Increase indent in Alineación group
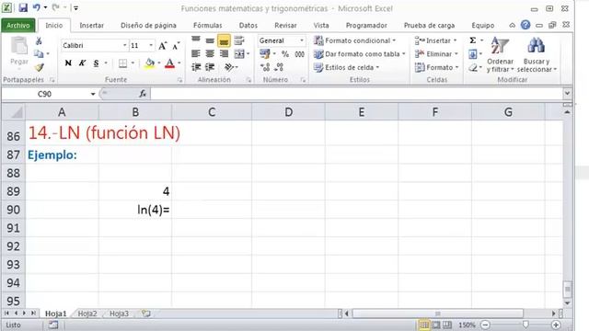Image resolution: width=589 pixels, height=331 pixels. 210,67
